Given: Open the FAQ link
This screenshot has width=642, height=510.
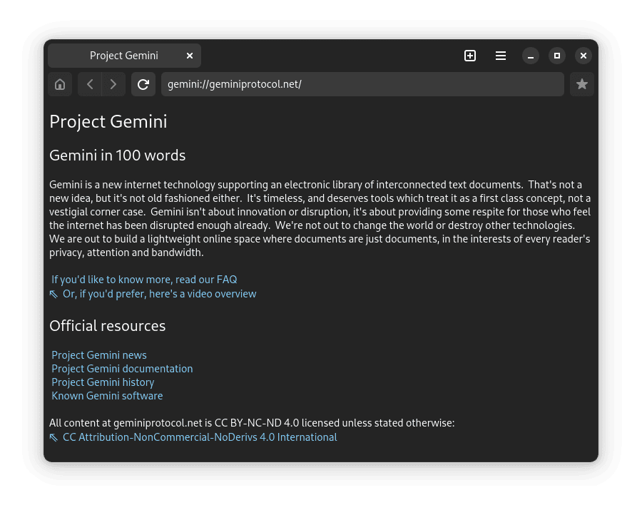Looking at the screenshot, I should 144,280.
